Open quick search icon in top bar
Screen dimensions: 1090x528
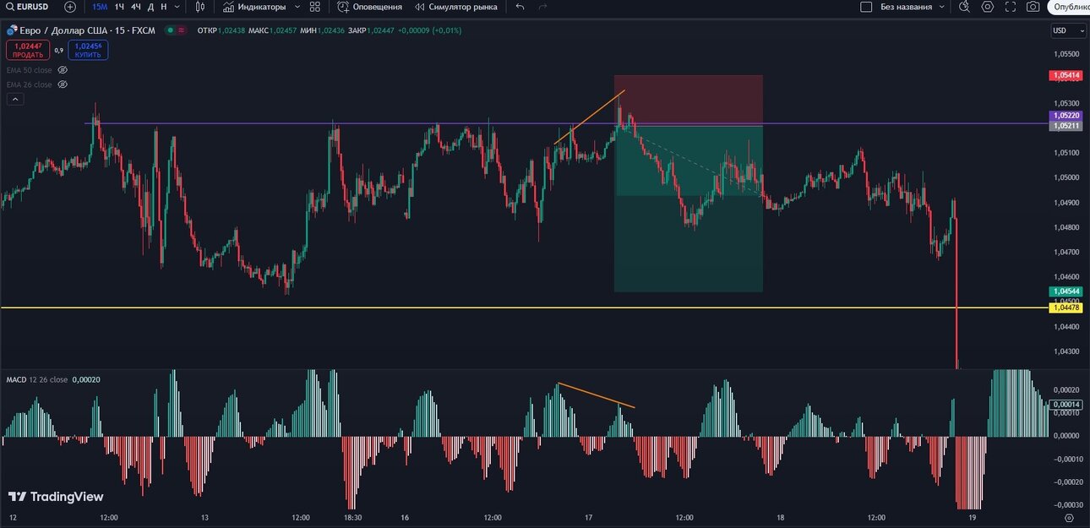[x=965, y=7]
